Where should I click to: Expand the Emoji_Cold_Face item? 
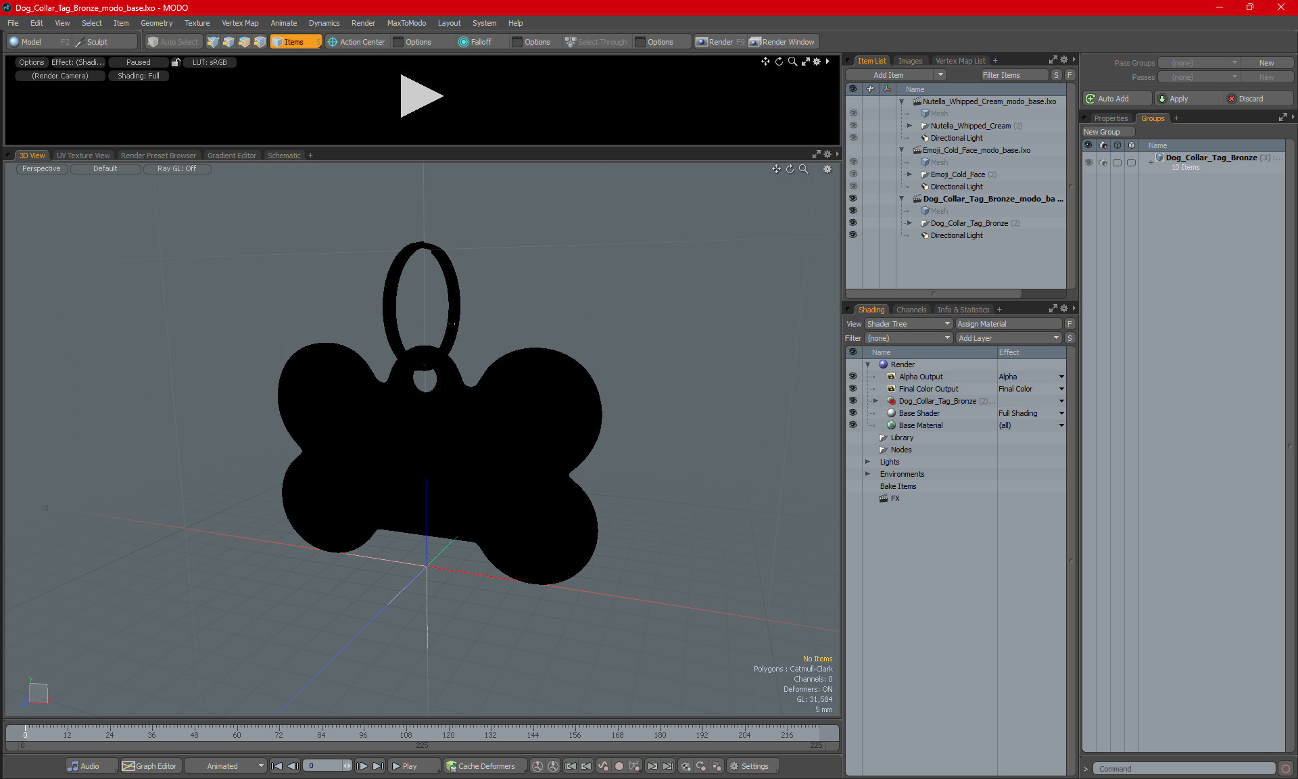909,174
